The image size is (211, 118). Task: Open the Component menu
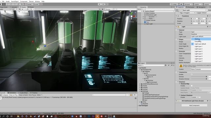point(24,1)
